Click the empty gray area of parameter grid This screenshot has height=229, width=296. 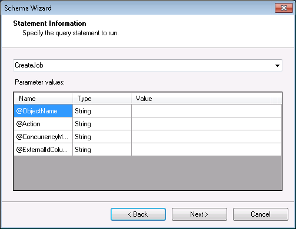[x=148, y=173]
